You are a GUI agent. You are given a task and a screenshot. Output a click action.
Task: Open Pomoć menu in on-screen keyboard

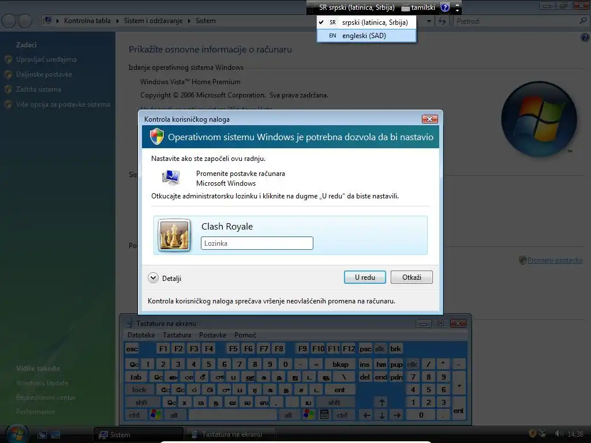point(245,335)
